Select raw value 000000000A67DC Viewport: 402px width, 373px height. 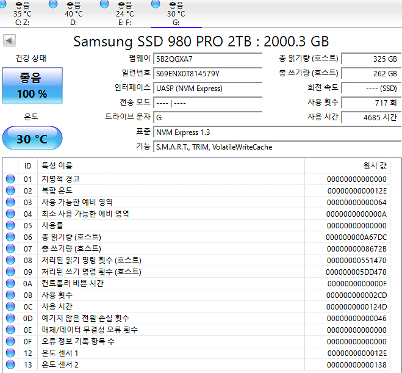[x=356, y=237]
